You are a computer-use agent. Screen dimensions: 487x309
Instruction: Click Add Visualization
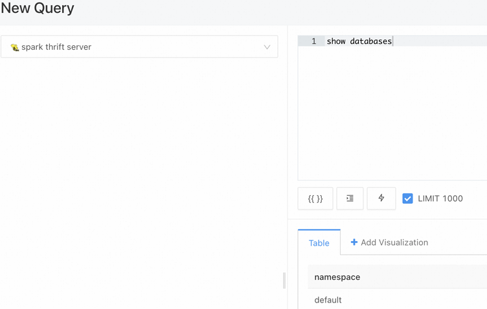pyautogui.click(x=389, y=242)
